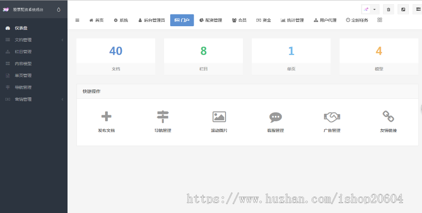
Task: Open the 配资管理 tab
Action: click(211, 20)
